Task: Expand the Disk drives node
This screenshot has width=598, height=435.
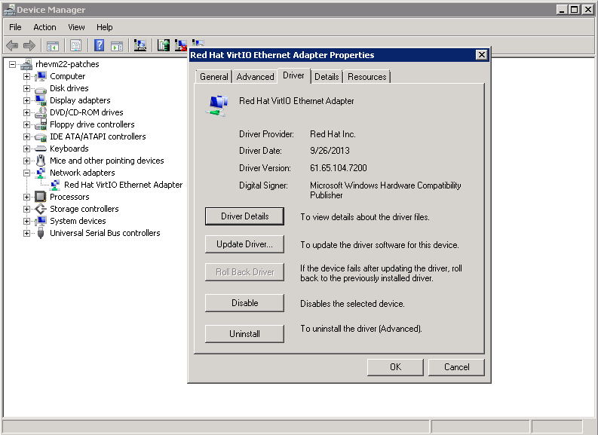Action: tap(26, 88)
